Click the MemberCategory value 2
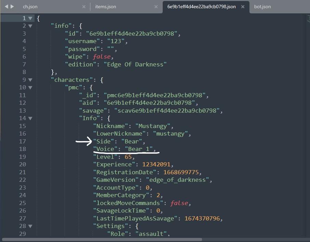Image resolution: width=310 pixels, height=242 pixels. point(158,195)
